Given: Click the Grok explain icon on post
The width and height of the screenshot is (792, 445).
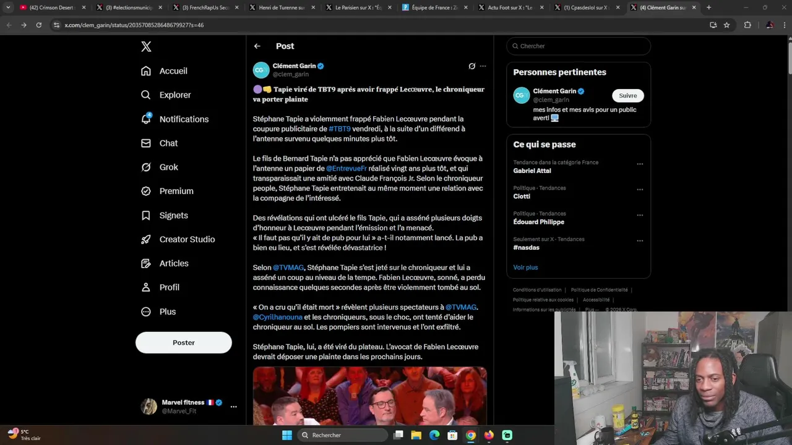Looking at the screenshot, I should pyautogui.click(x=471, y=66).
